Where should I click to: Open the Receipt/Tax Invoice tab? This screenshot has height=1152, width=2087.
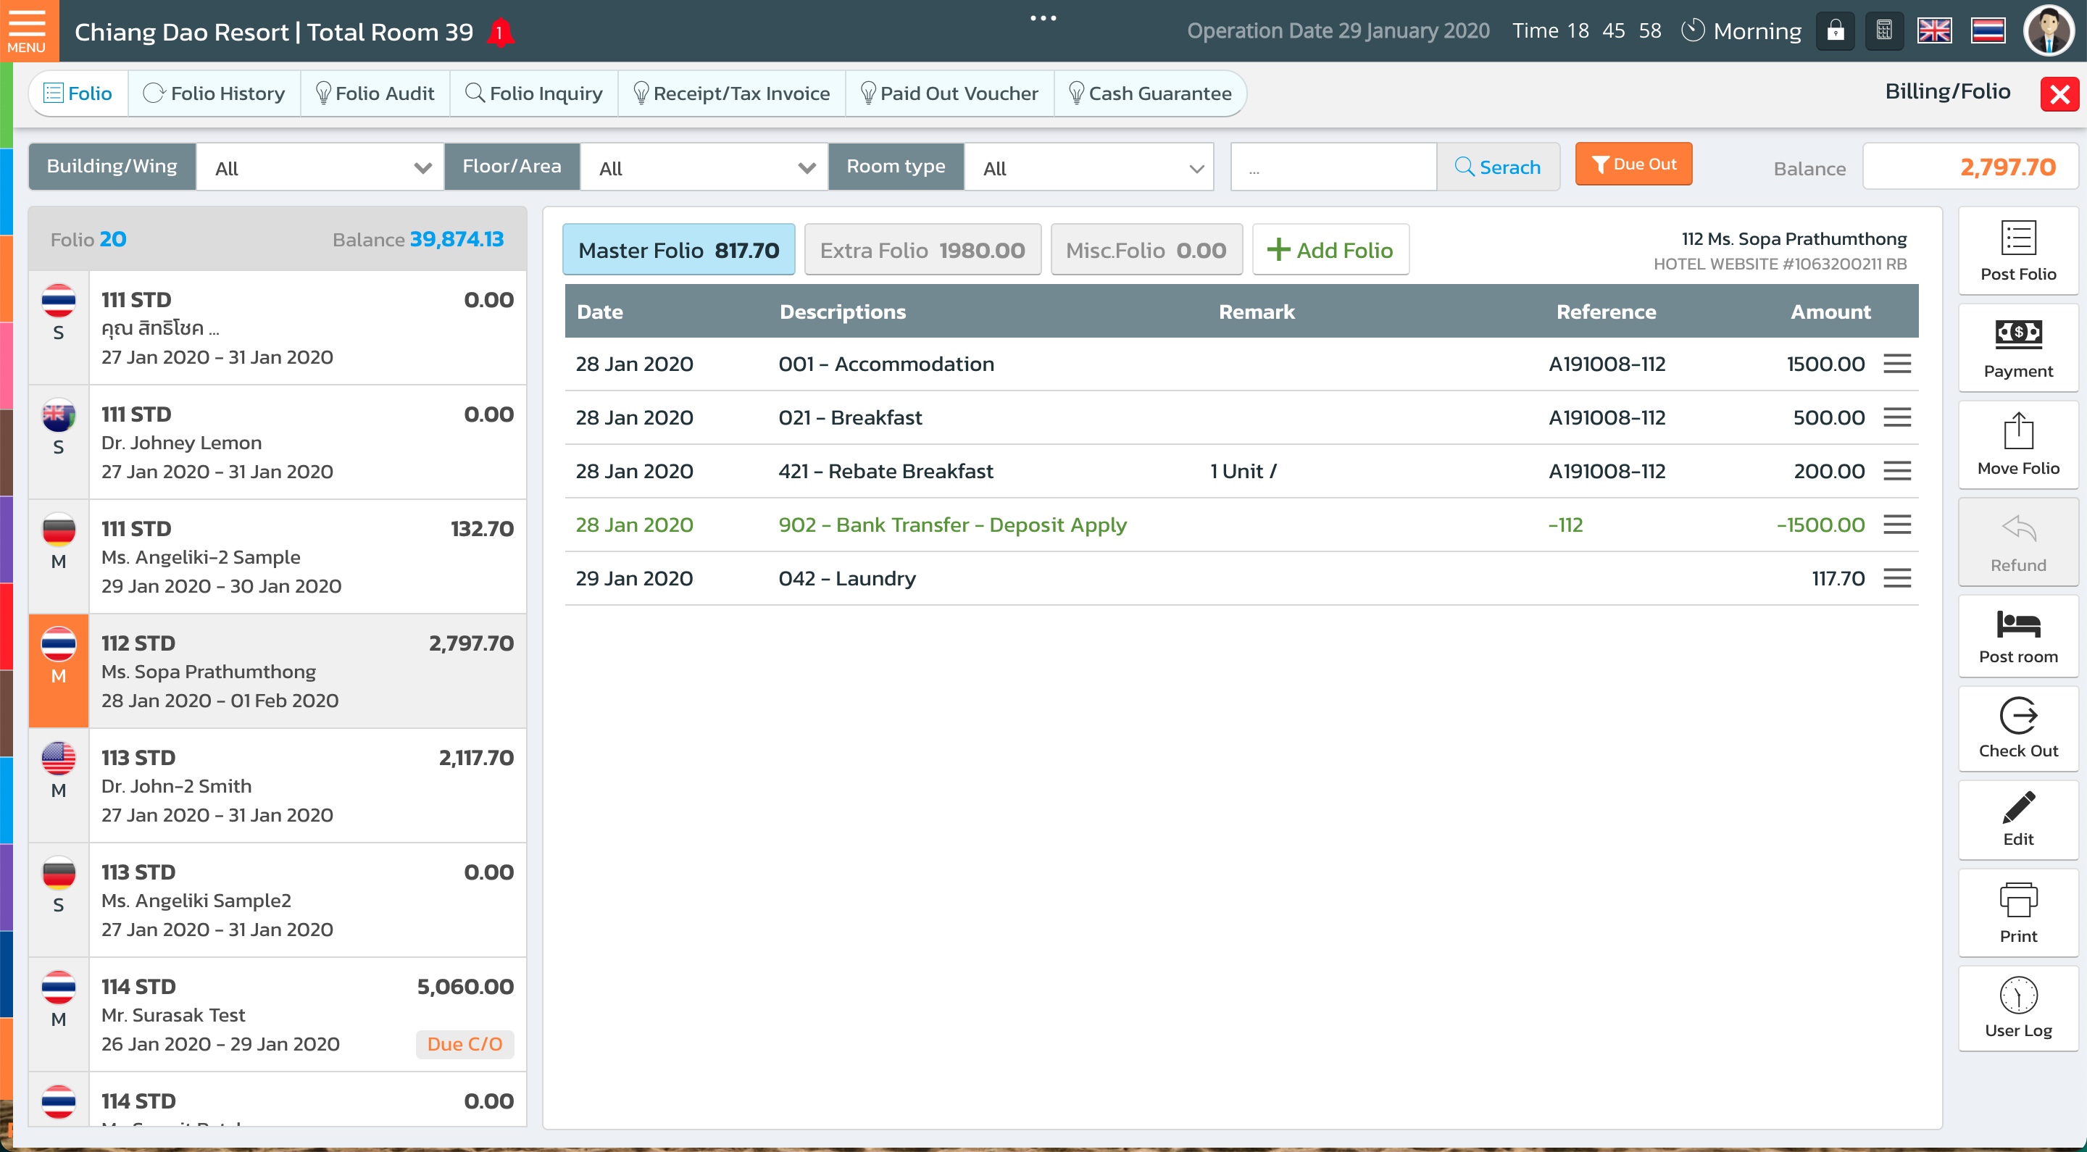pyautogui.click(x=732, y=94)
